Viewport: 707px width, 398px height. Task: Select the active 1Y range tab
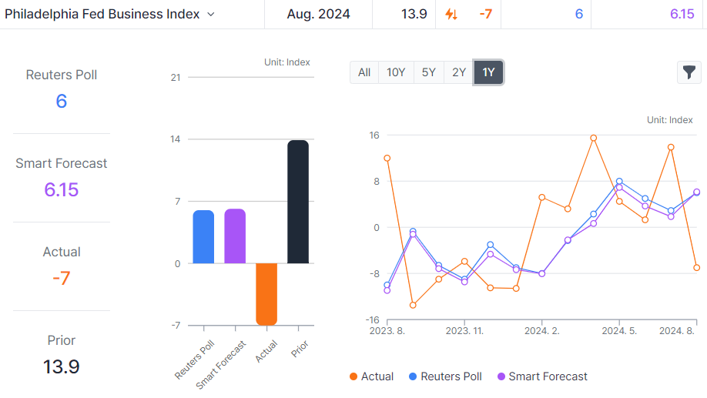488,72
